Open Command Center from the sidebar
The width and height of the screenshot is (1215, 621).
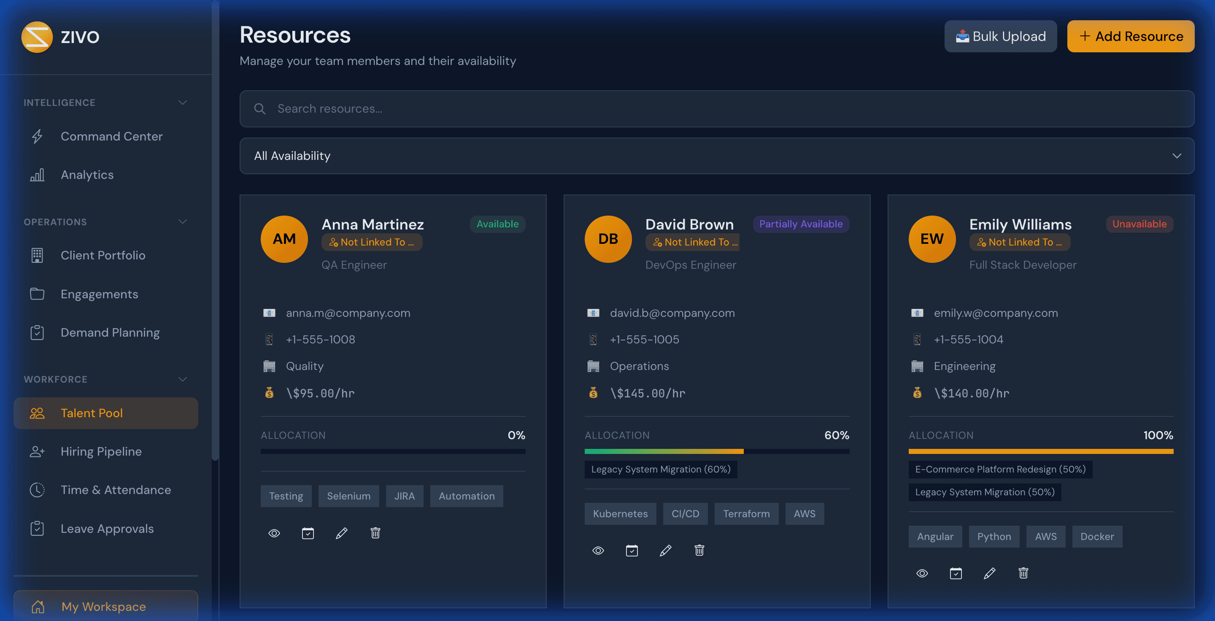111,137
